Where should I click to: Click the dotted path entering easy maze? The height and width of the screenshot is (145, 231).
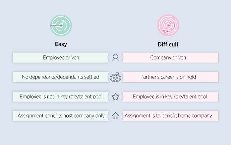[55, 25]
